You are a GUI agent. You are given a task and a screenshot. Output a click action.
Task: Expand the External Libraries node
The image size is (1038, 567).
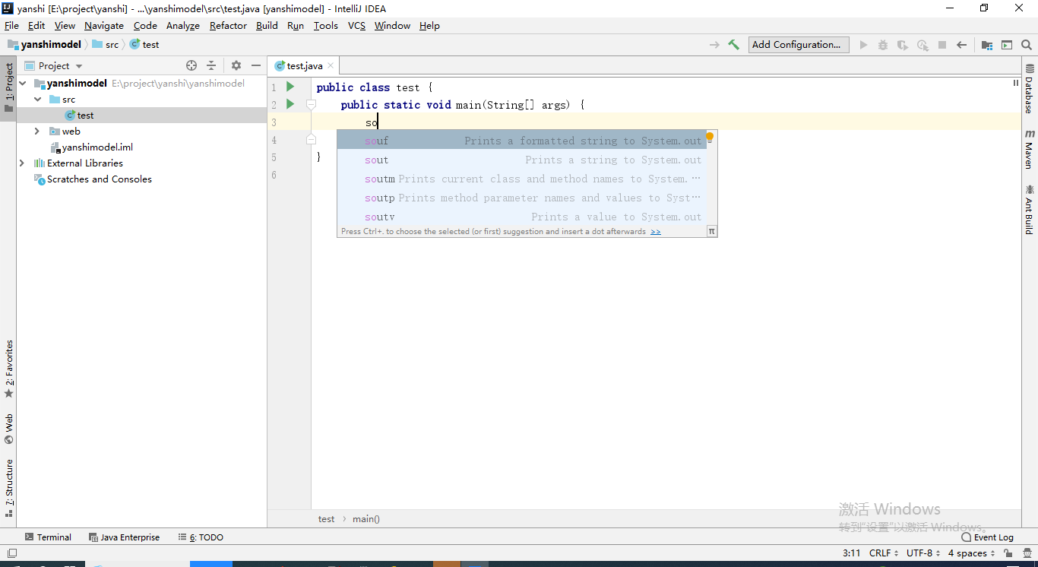point(22,163)
